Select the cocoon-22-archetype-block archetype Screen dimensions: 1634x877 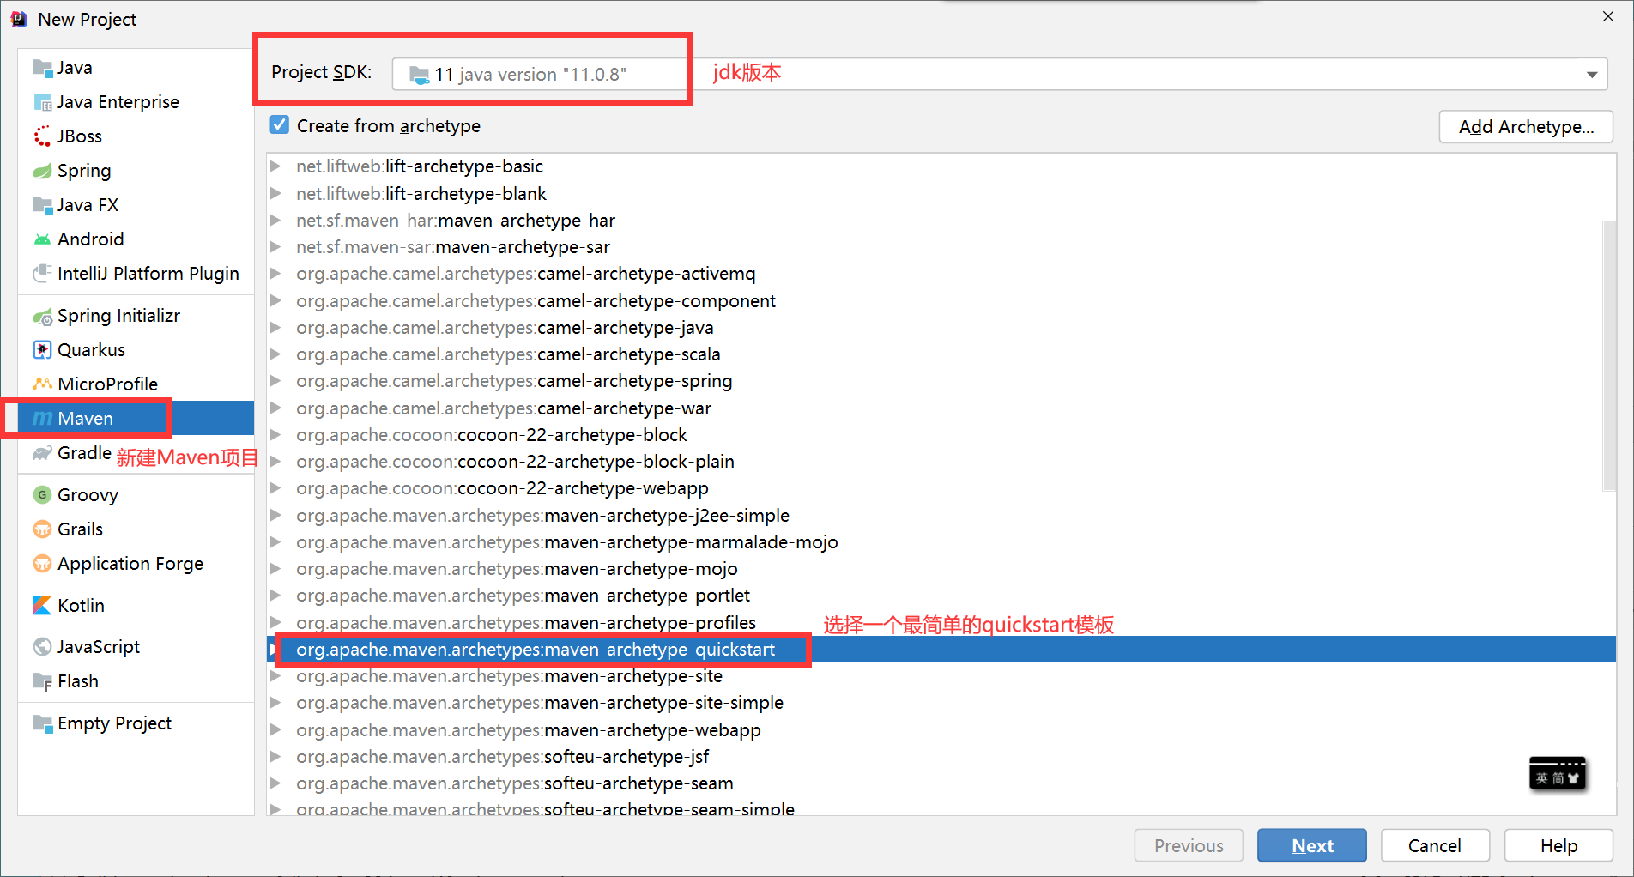coord(941,435)
